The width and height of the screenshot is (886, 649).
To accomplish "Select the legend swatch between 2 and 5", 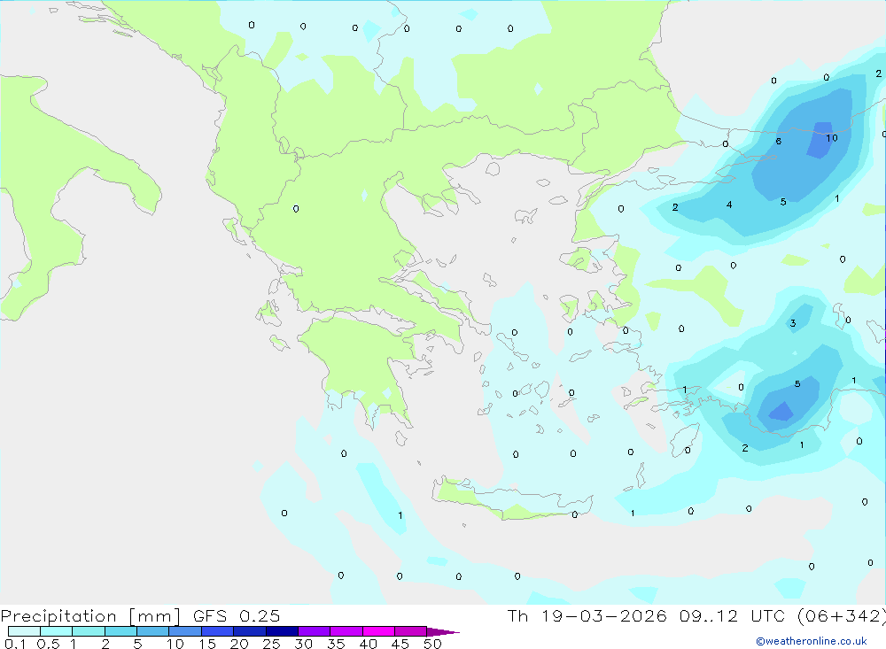I will coord(120,631).
